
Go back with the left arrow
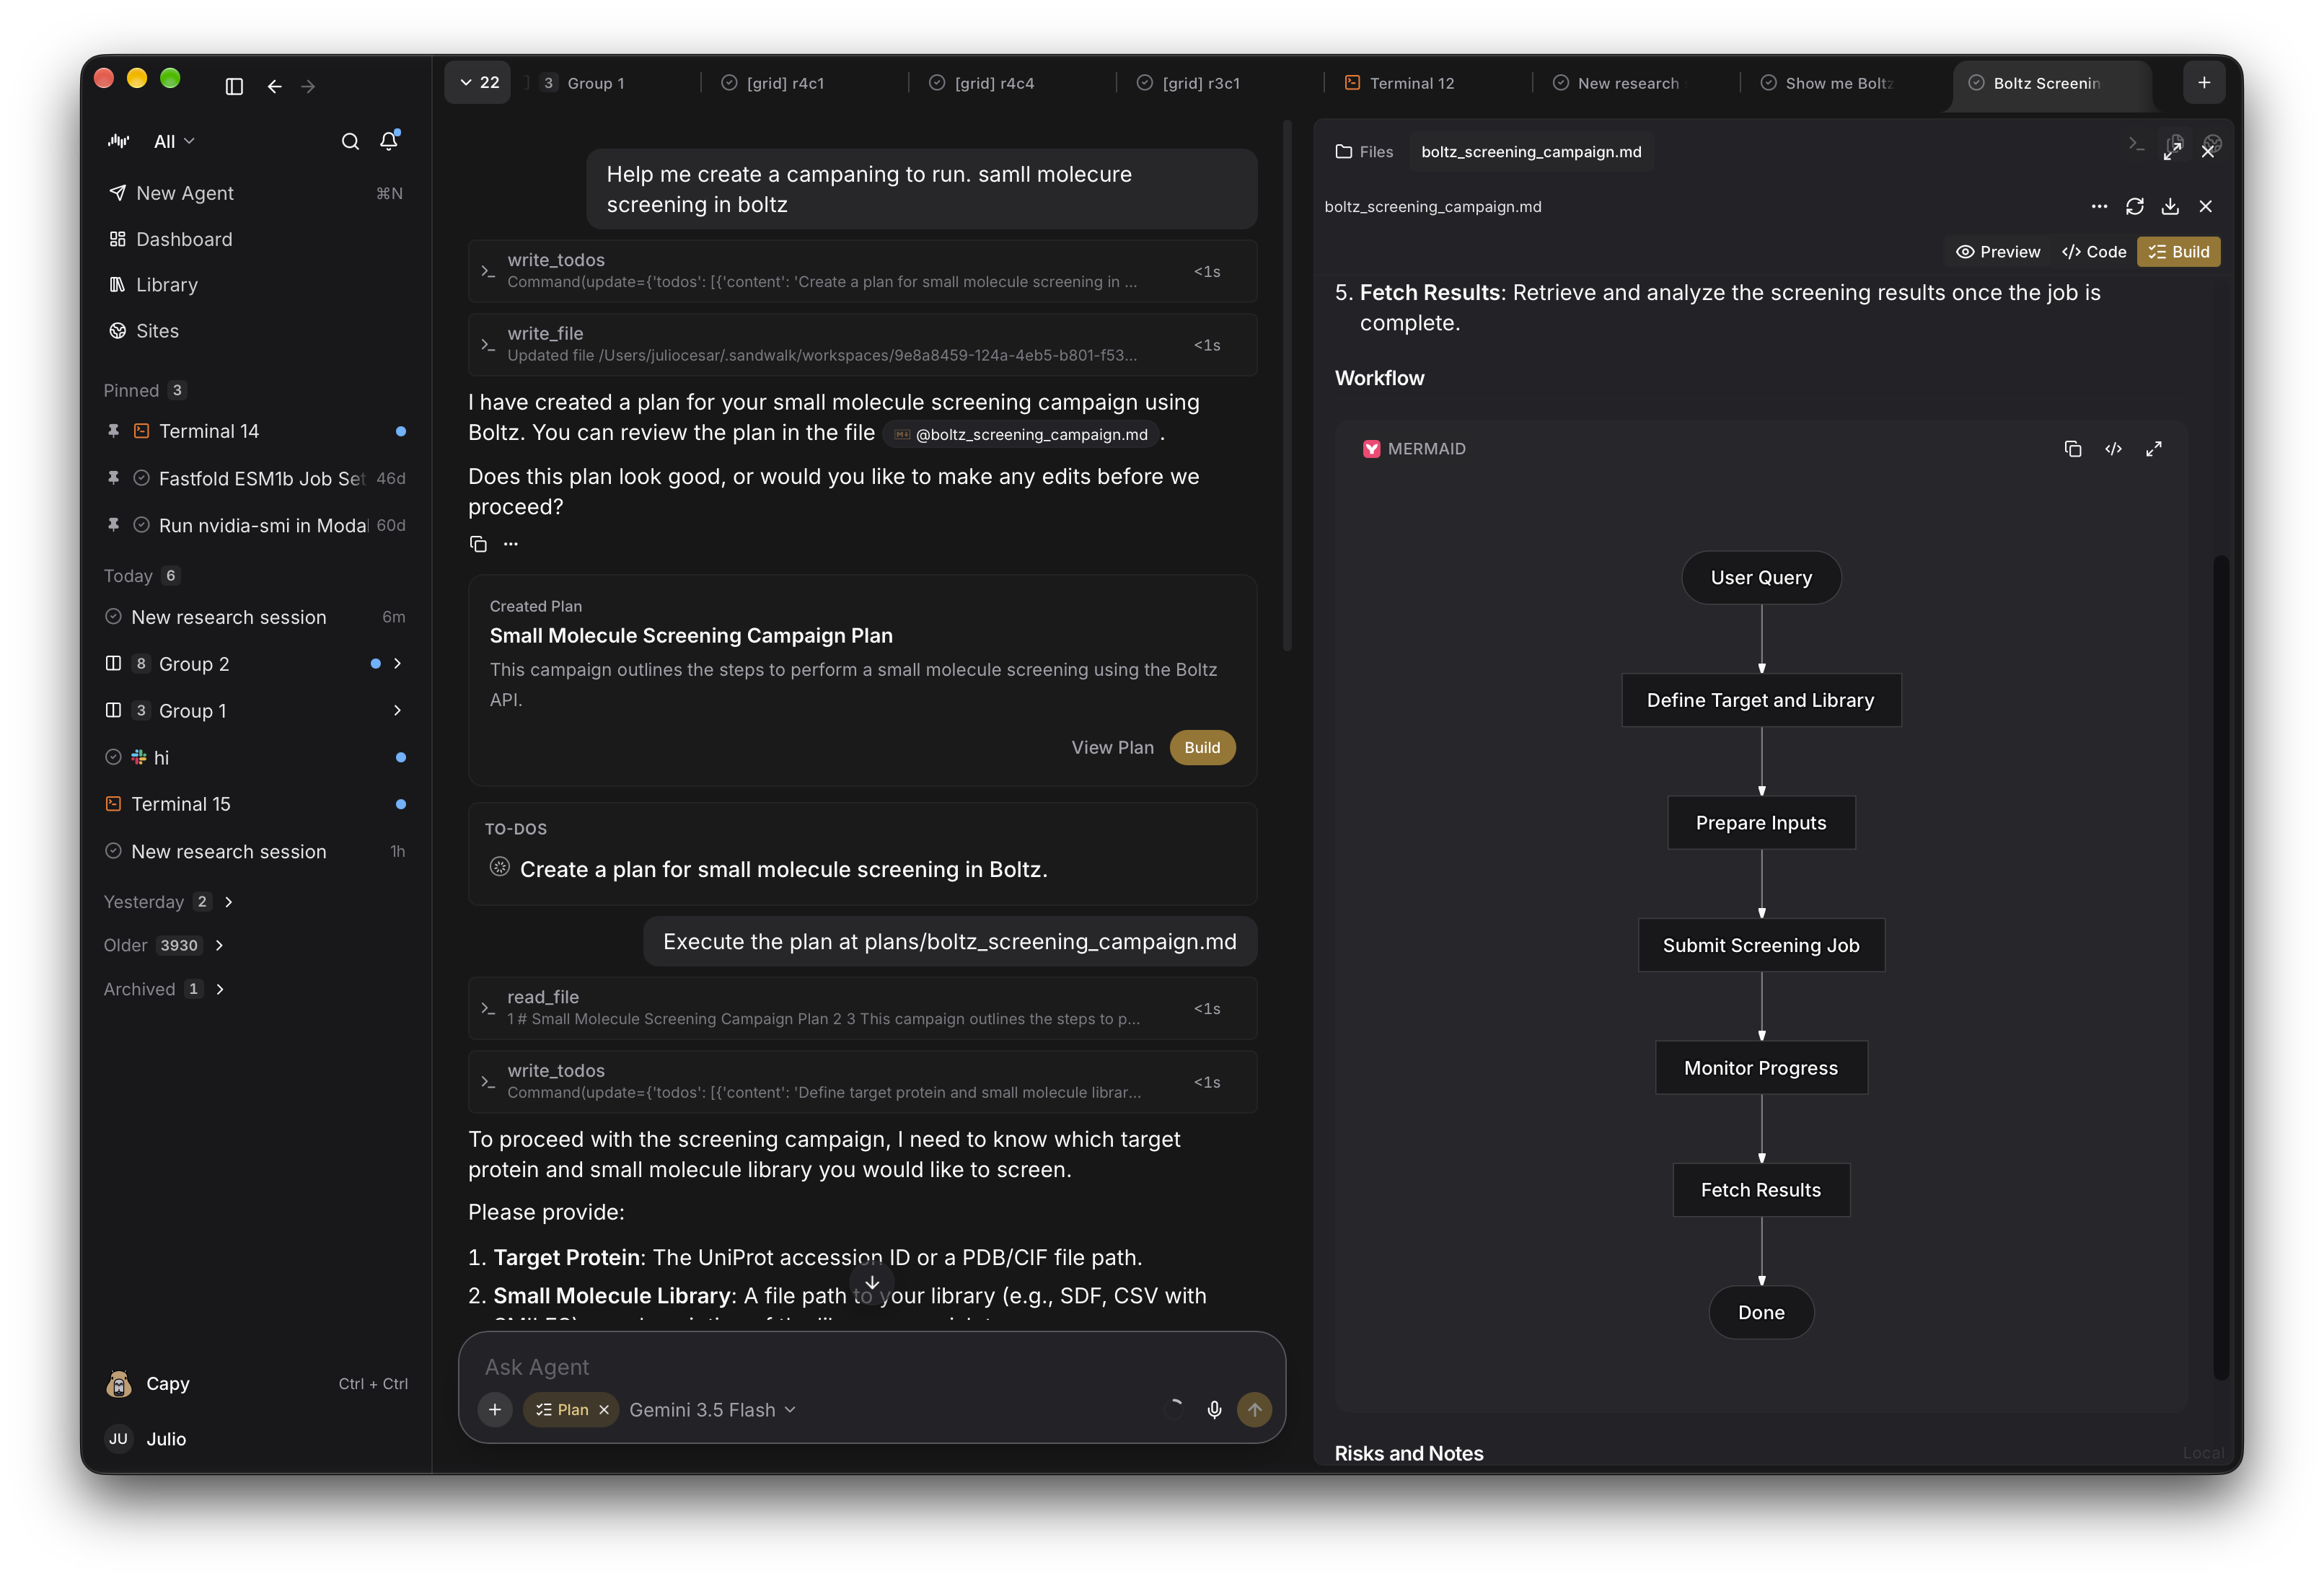coord(274,87)
